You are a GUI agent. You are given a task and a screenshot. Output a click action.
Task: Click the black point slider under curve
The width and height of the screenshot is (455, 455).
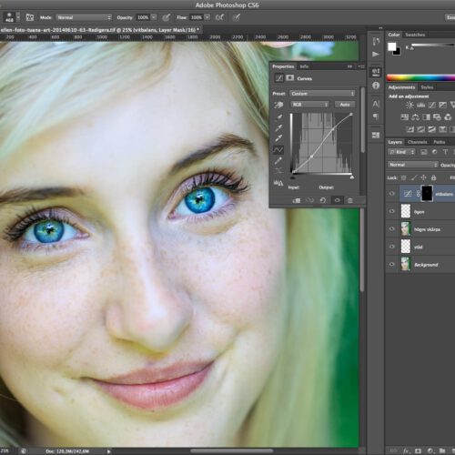(x=293, y=177)
